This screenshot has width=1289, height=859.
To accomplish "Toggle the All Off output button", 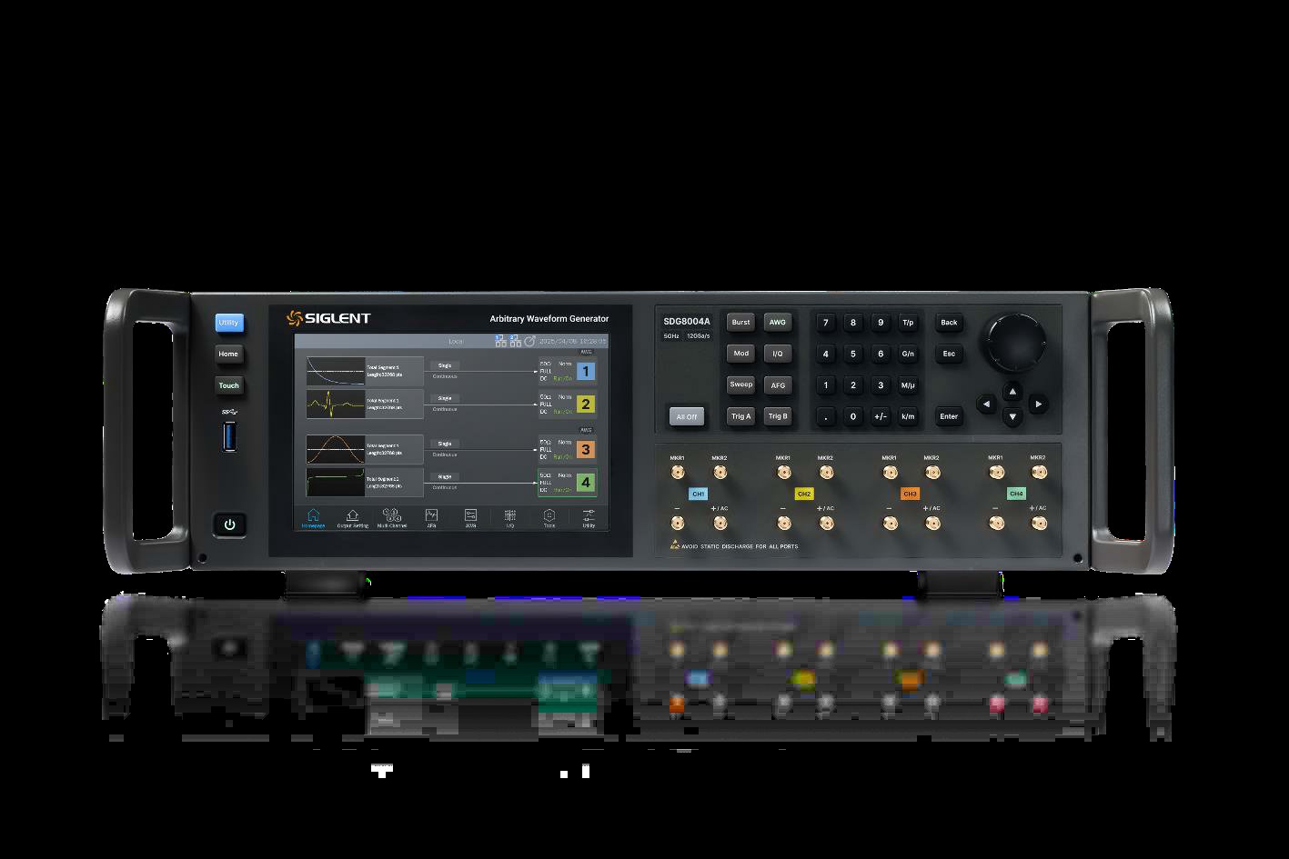I will (x=686, y=416).
